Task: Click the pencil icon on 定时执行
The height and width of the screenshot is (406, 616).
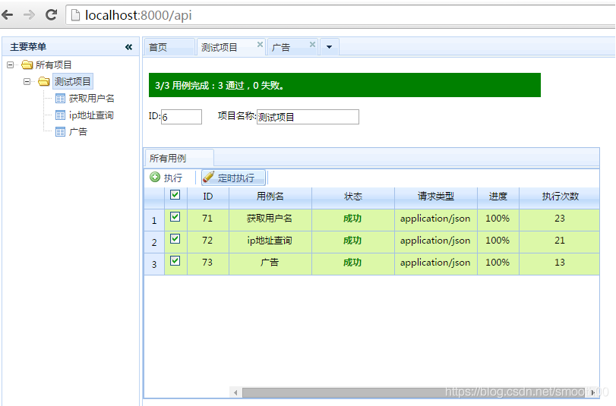Action: tap(208, 177)
